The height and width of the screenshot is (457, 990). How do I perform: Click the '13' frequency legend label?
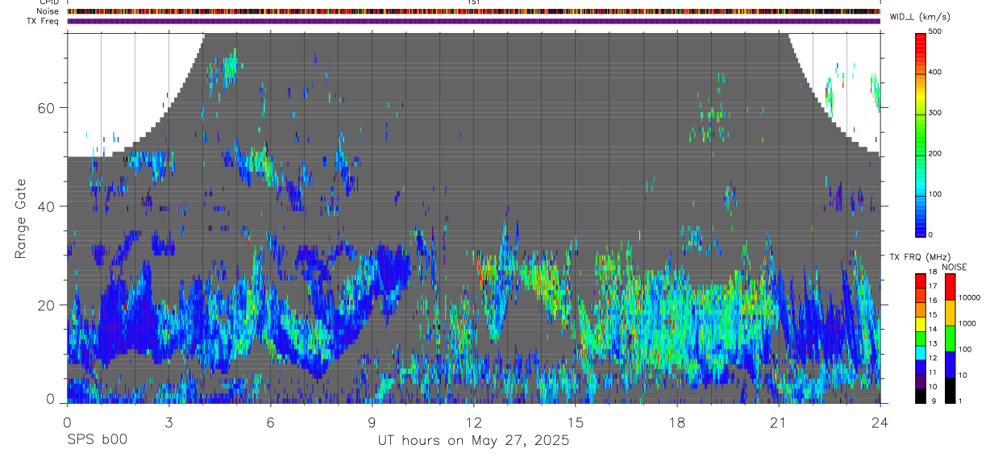pos(933,344)
